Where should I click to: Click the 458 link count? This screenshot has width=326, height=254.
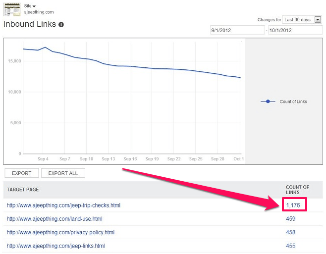click(291, 232)
